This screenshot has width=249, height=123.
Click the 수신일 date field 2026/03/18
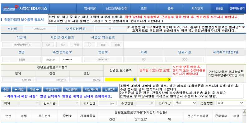pyautogui.click(x=40, y=29)
